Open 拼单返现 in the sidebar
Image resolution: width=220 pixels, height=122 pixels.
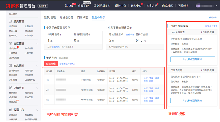(13, 102)
